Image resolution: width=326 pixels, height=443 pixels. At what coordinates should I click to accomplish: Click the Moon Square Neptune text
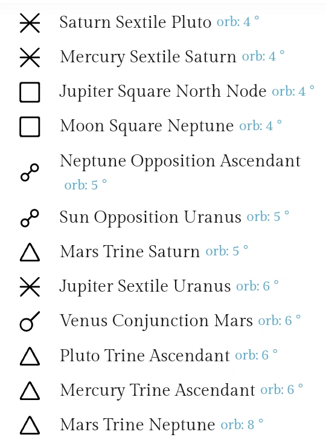click(147, 126)
